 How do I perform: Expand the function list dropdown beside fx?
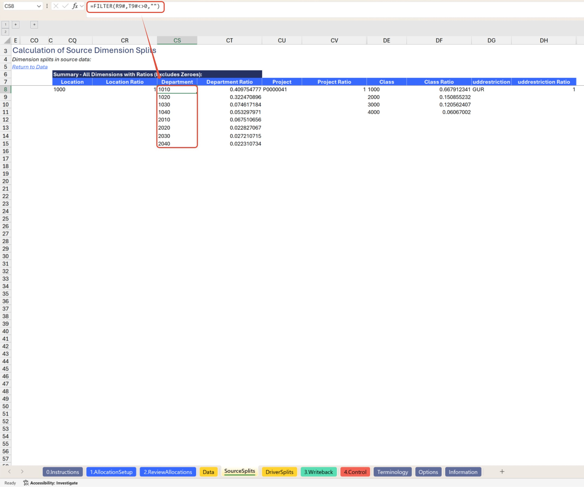[x=82, y=6]
